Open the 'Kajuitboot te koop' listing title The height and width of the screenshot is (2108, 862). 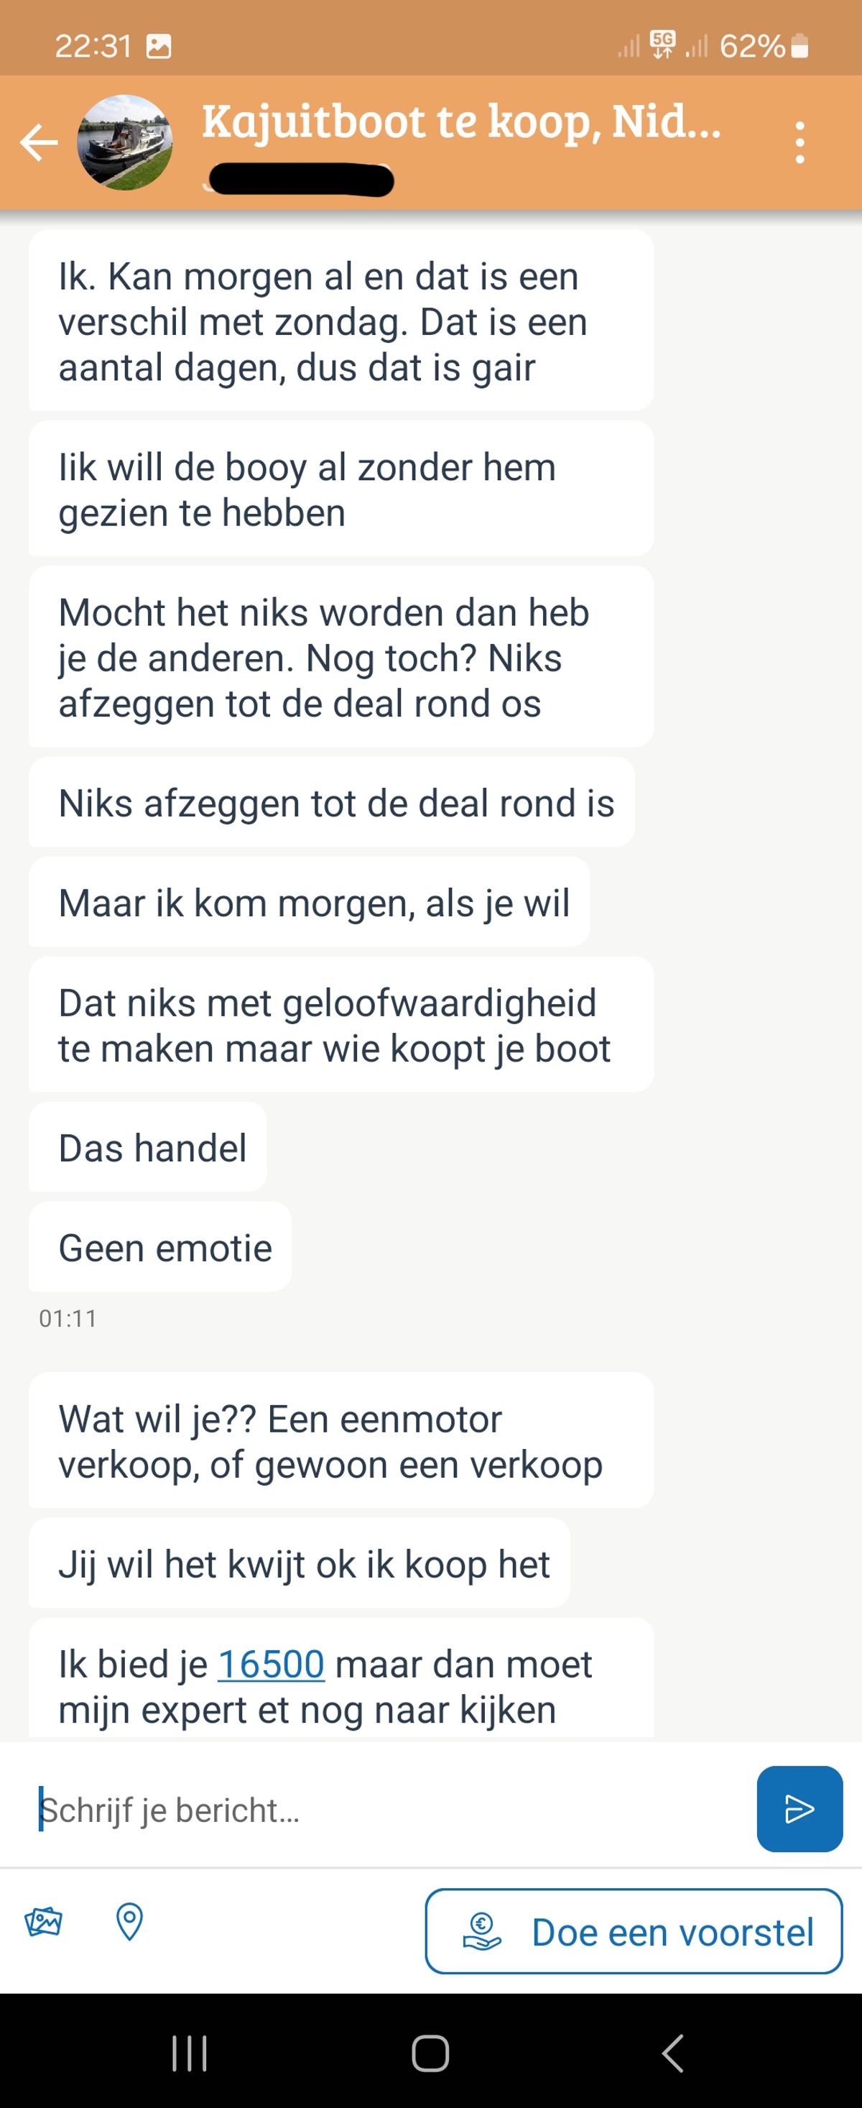(461, 121)
